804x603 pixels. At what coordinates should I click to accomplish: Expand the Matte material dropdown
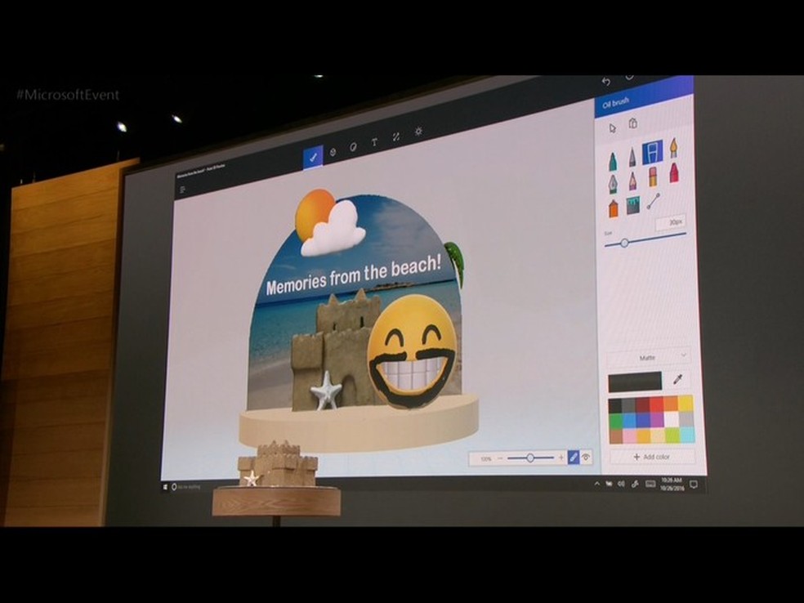pos(648,357)
